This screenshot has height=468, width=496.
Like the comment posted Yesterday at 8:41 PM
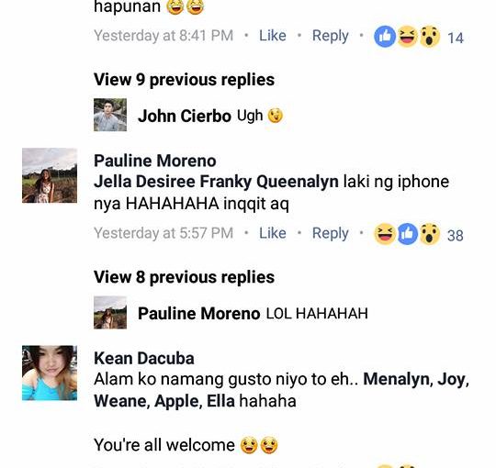(273, 36)
